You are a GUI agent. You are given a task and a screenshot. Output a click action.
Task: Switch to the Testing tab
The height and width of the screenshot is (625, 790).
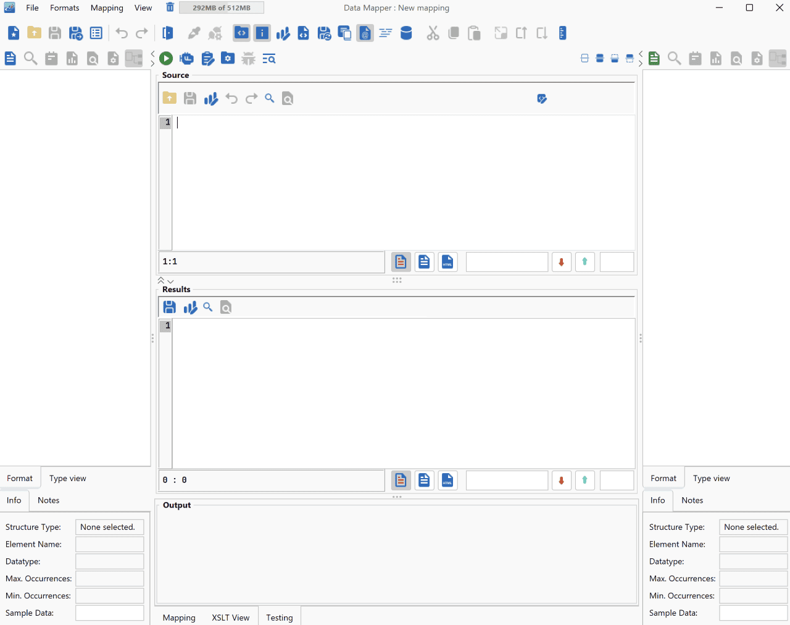tap(280, 618)
